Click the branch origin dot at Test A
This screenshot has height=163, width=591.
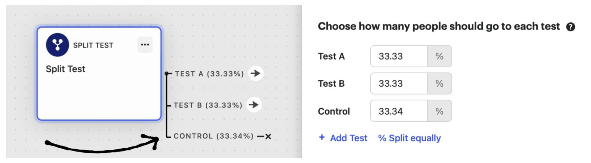(x=167, y=74)
